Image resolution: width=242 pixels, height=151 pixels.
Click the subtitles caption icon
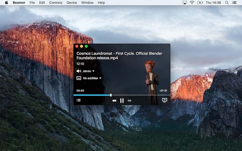pos(79,78)
